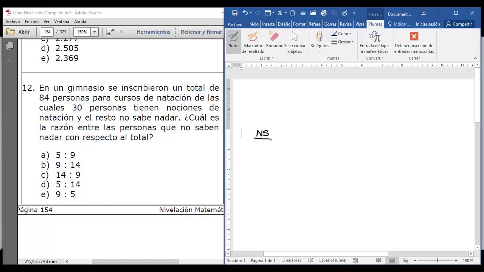Undo last action in Word toolbar
The height and width of the screenshot is (272, 484).
(245, 13)
